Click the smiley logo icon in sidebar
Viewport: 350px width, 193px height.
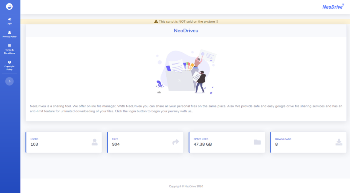coord(9,6)
